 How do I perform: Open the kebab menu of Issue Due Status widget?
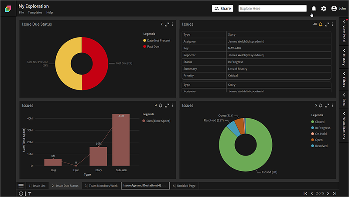click(x=172, y=24)
